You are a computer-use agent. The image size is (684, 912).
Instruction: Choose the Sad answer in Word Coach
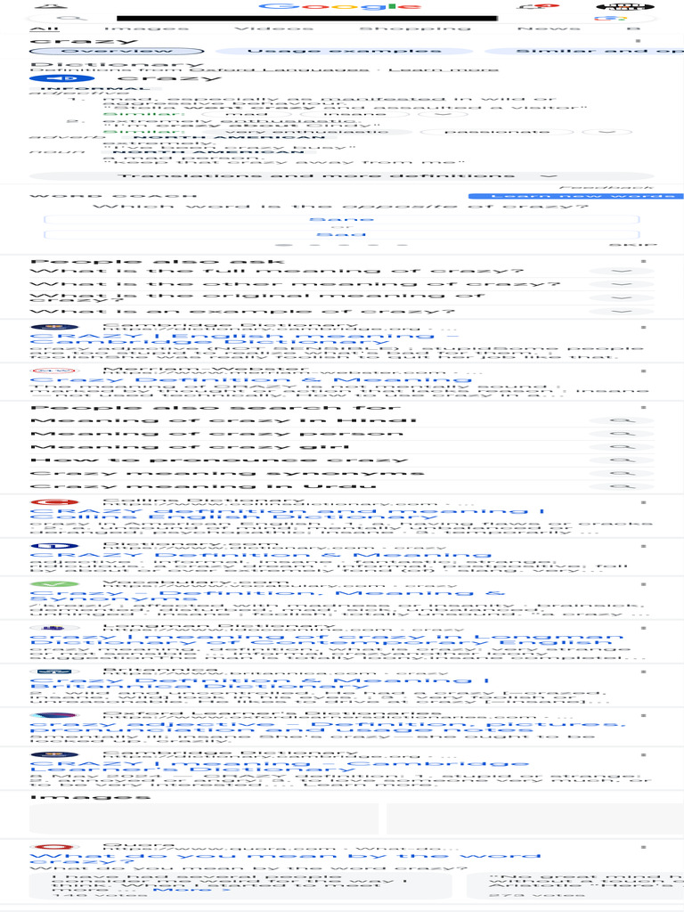[341, 234]
